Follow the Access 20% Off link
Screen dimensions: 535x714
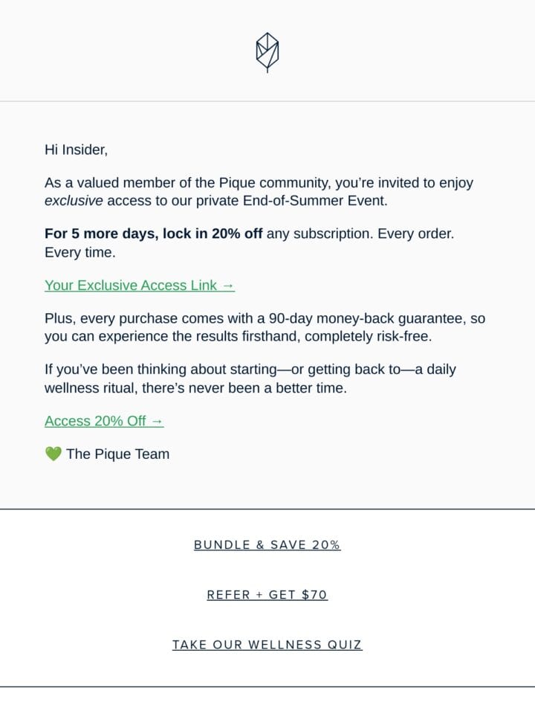[x=104, y=421]
